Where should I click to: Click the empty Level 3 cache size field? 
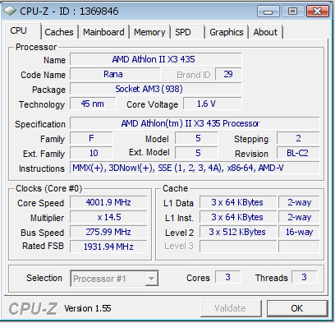238,247
